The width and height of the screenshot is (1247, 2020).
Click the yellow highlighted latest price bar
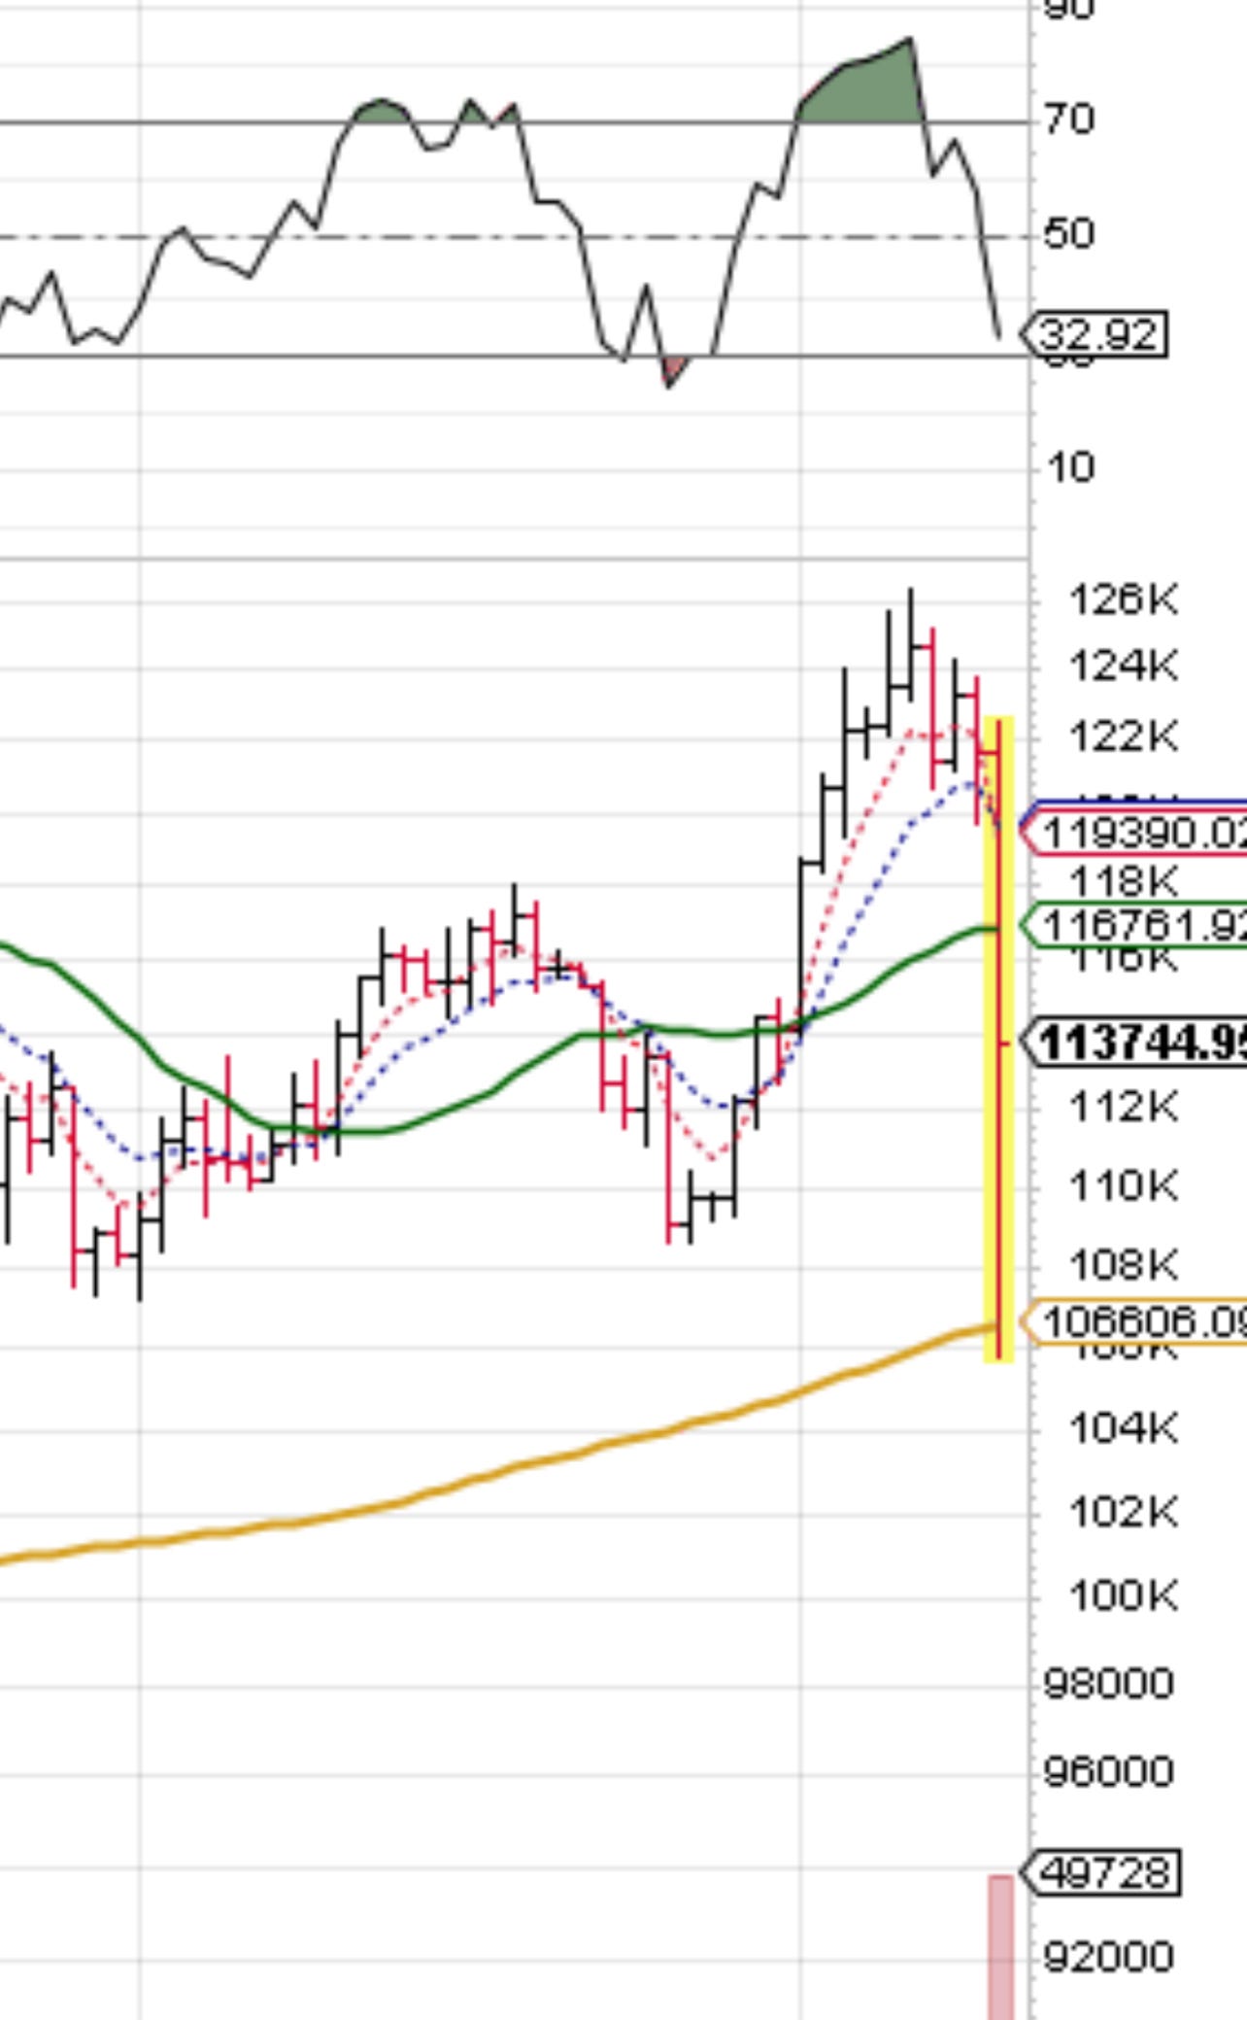click(x=998, y=1038)
